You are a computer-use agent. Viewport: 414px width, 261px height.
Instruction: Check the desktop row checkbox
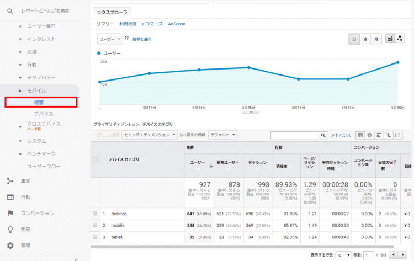click(95, 213)
